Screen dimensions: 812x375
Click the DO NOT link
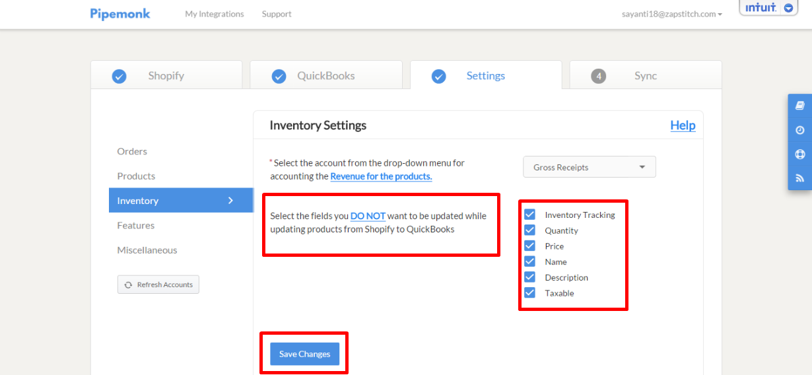tap(368, 216)
